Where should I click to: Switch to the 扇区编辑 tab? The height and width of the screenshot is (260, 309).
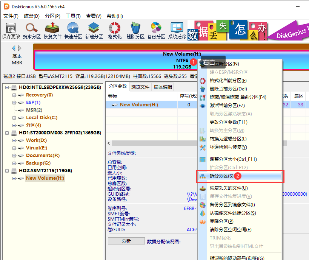pyautogui.click(x=163, y=87)
